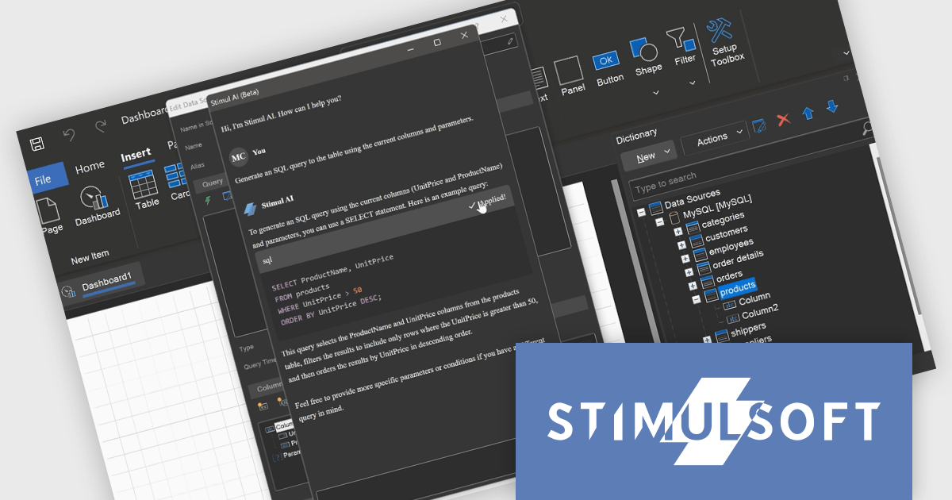Click the red delete X in Dictionary

click(783, 119)
